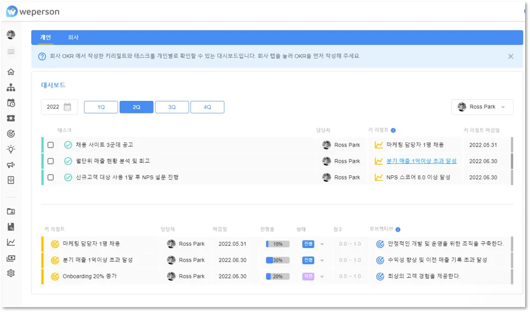Image resolution: width=530 pixels, height=312 pixels.
Task: Toggle the hamburger menu in sidebar
Action: click(x=11, y=52)
